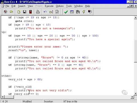Open the View menu
The height and width of the screenshot is (103, 137).
tap(30, 6)
